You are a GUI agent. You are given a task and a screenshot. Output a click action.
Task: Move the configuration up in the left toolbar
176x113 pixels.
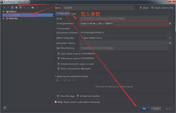click(x=25, y=8)
